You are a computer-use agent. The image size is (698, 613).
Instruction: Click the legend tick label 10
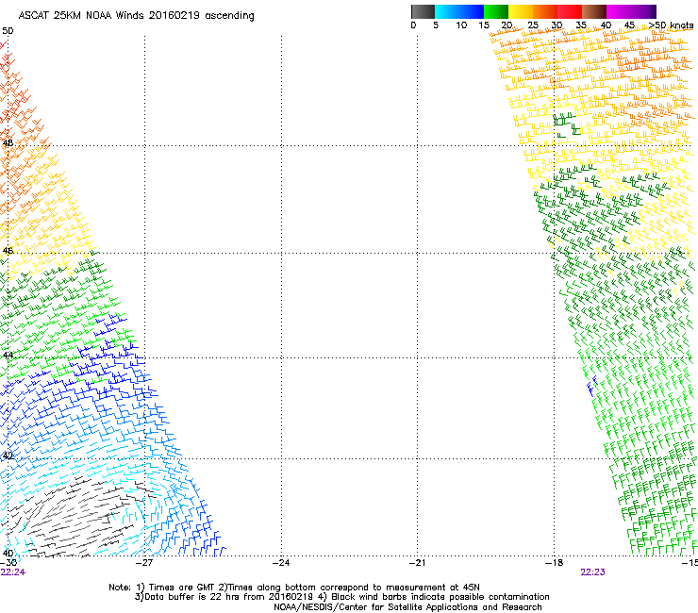[x=461, y=25]
